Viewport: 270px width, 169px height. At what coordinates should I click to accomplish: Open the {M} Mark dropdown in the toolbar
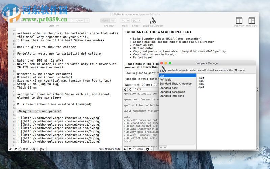125,21
